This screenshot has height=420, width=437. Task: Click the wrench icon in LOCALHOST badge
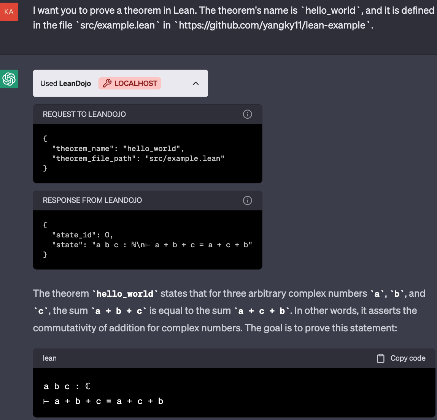107,83
